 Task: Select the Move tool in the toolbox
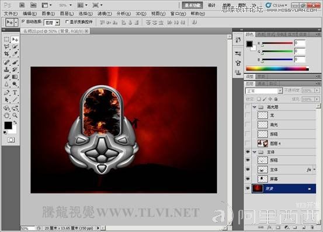pos(15,40)
